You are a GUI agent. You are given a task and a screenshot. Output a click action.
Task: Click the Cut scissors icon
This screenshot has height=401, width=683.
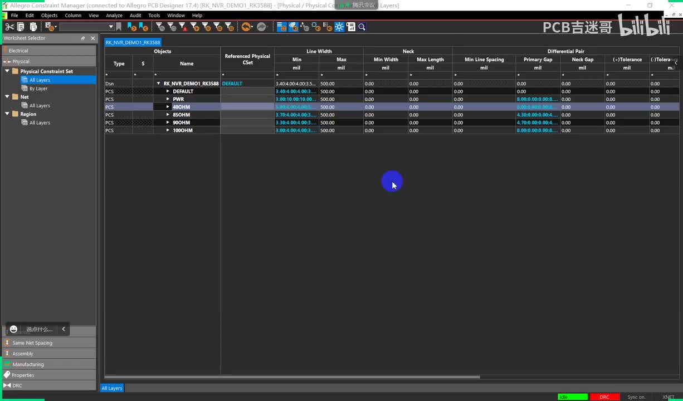tap(9, 27)
